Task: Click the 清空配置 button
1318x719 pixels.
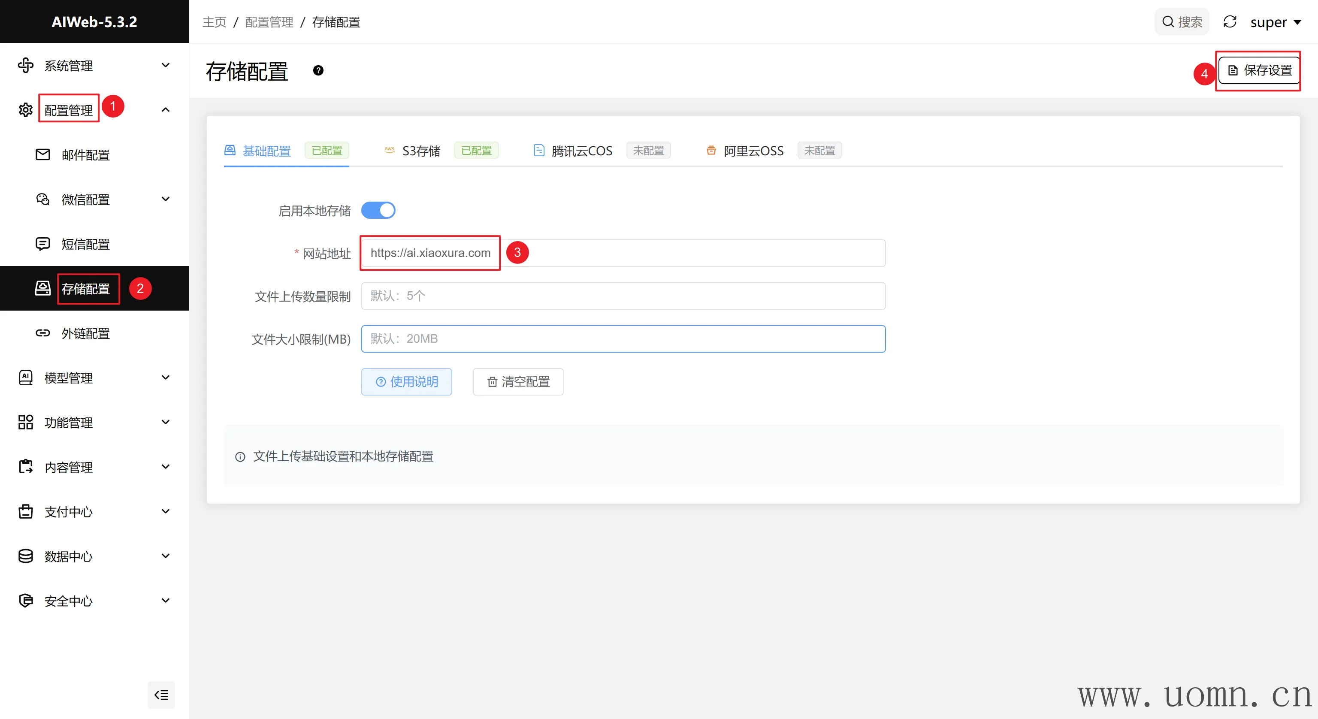Action: (x=518, y=382)
